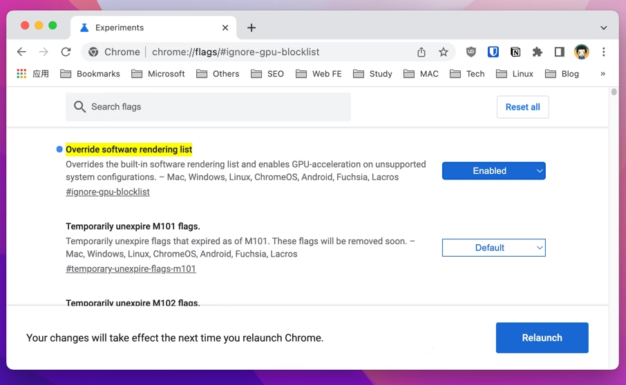The image size is (626, 385).
Task: Select the Experiments tab
Action: (153, 28)
